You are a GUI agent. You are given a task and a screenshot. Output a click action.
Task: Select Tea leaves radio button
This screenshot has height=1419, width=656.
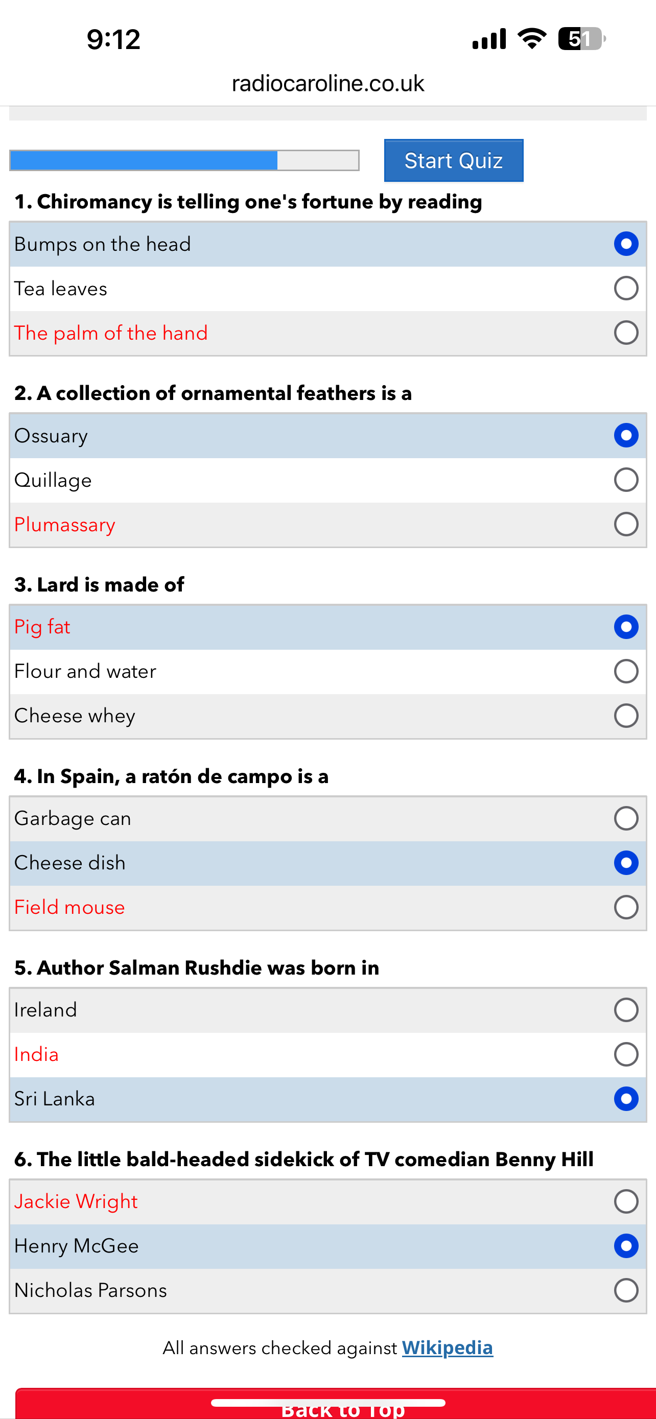[626, 288]
